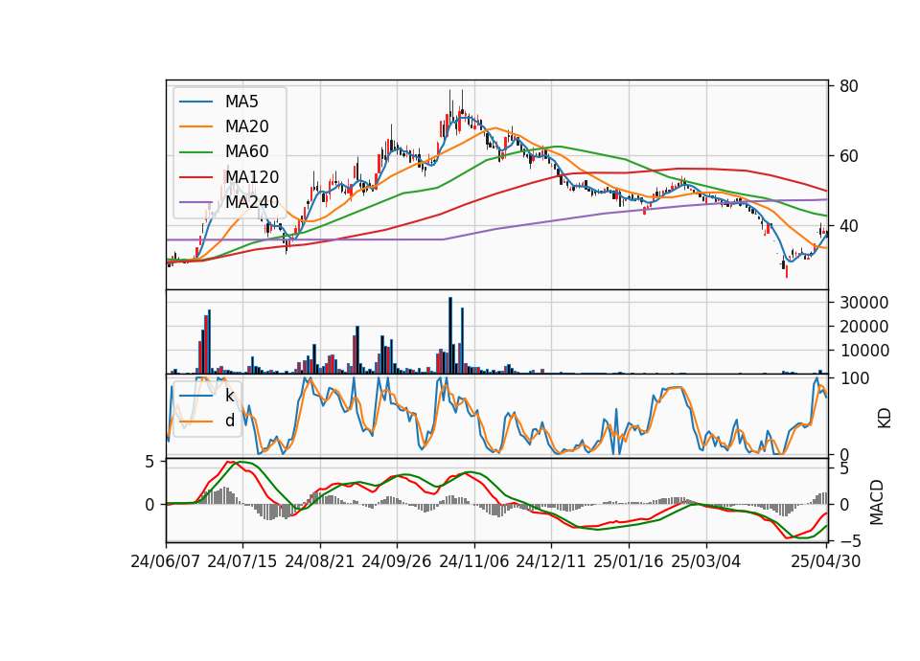Click the 24/08/21 date label
The image size is (920, 661).
point(320,561)
